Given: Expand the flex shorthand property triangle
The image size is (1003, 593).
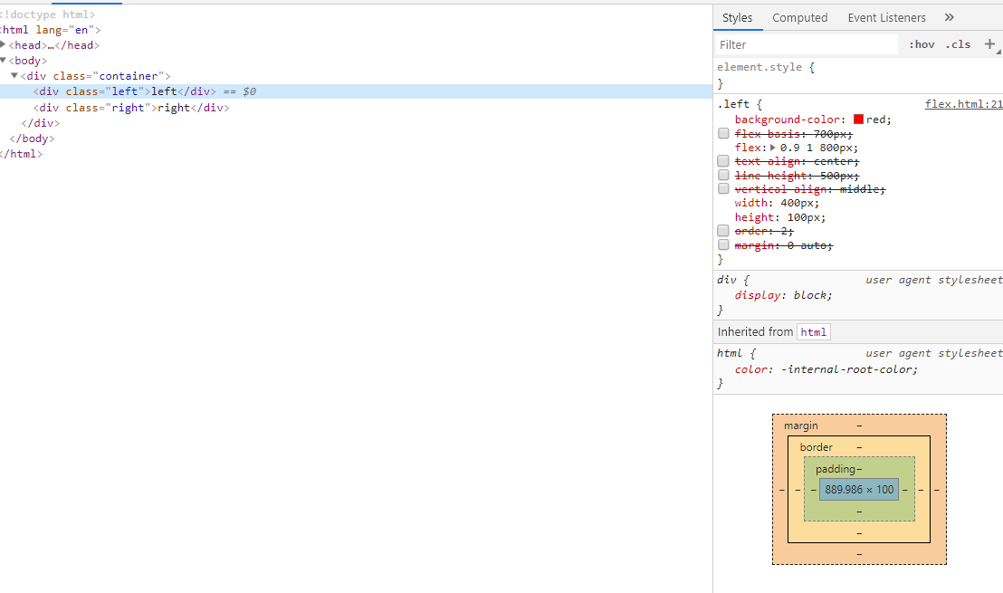Looking at the screenshot, I should pyautogui.click(x=773, y=148).
